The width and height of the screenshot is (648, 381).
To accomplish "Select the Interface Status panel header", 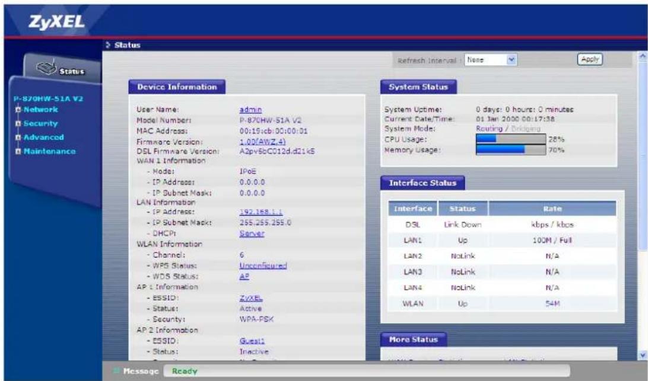I will point(423,183).
